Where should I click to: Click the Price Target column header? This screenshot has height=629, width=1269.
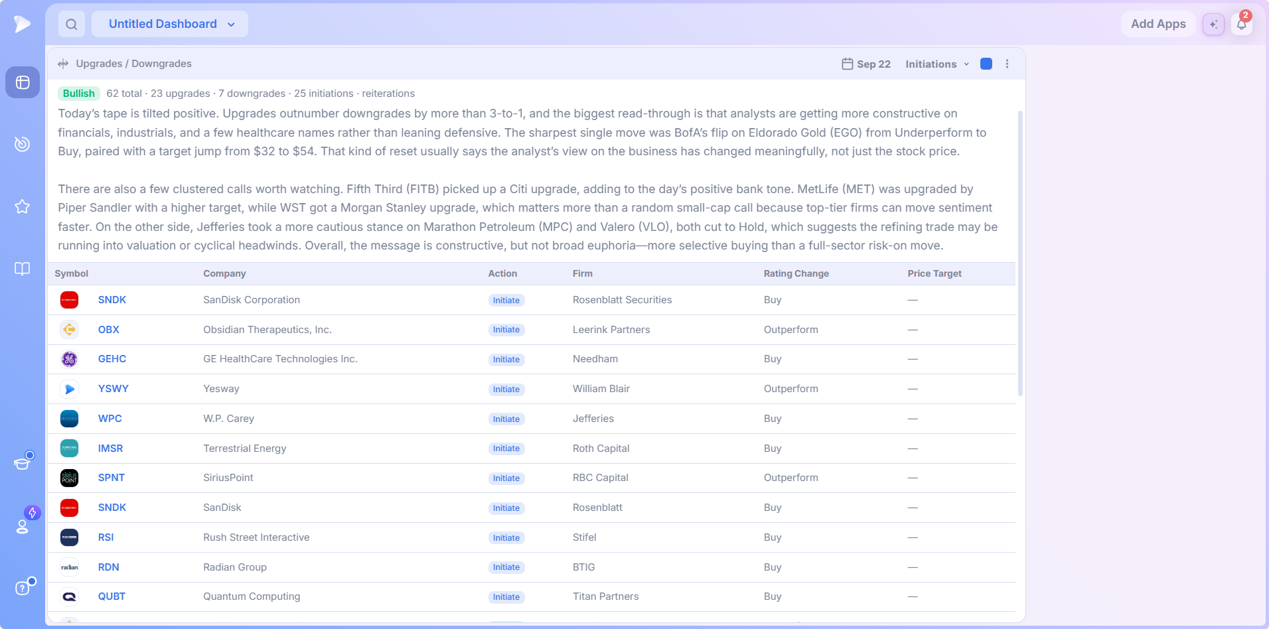tap(934, 273)
